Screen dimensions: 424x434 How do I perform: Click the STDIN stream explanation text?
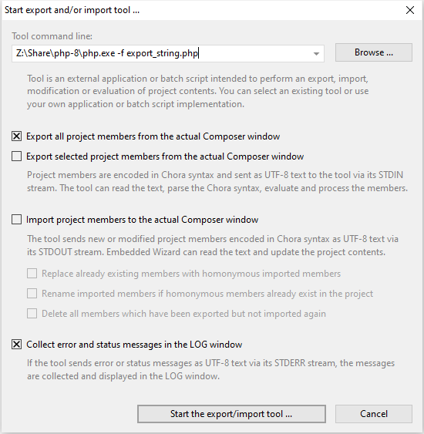[217, 182]
